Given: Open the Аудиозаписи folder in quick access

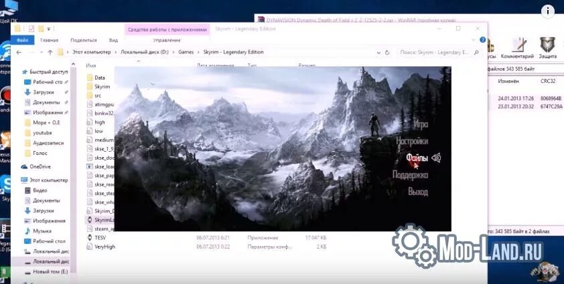Looking at the screenshot, I should click(44, 143).
